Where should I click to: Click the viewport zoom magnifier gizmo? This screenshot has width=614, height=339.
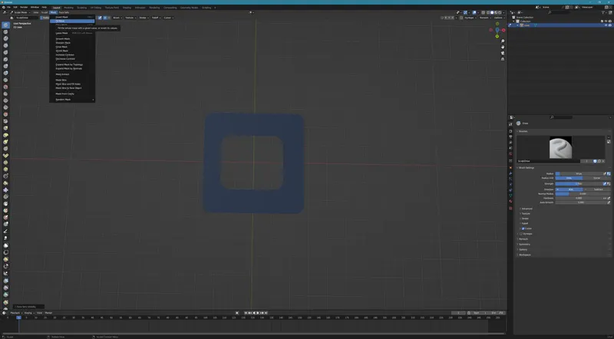pos(503,41)
